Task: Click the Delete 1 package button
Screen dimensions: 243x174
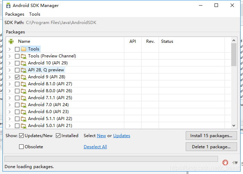Action: point(211,147)
